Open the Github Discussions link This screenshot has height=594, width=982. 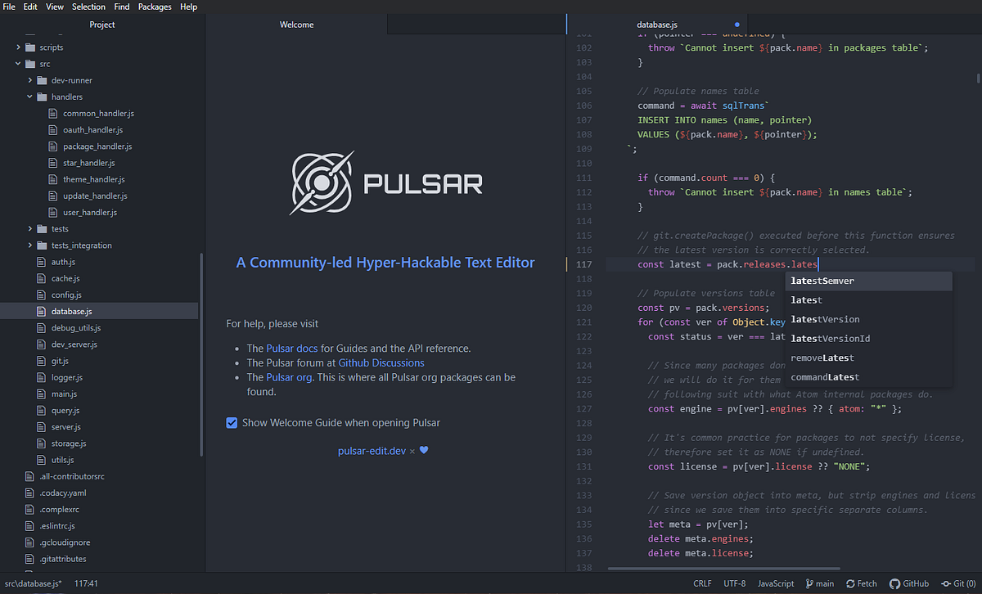(381, 362)
